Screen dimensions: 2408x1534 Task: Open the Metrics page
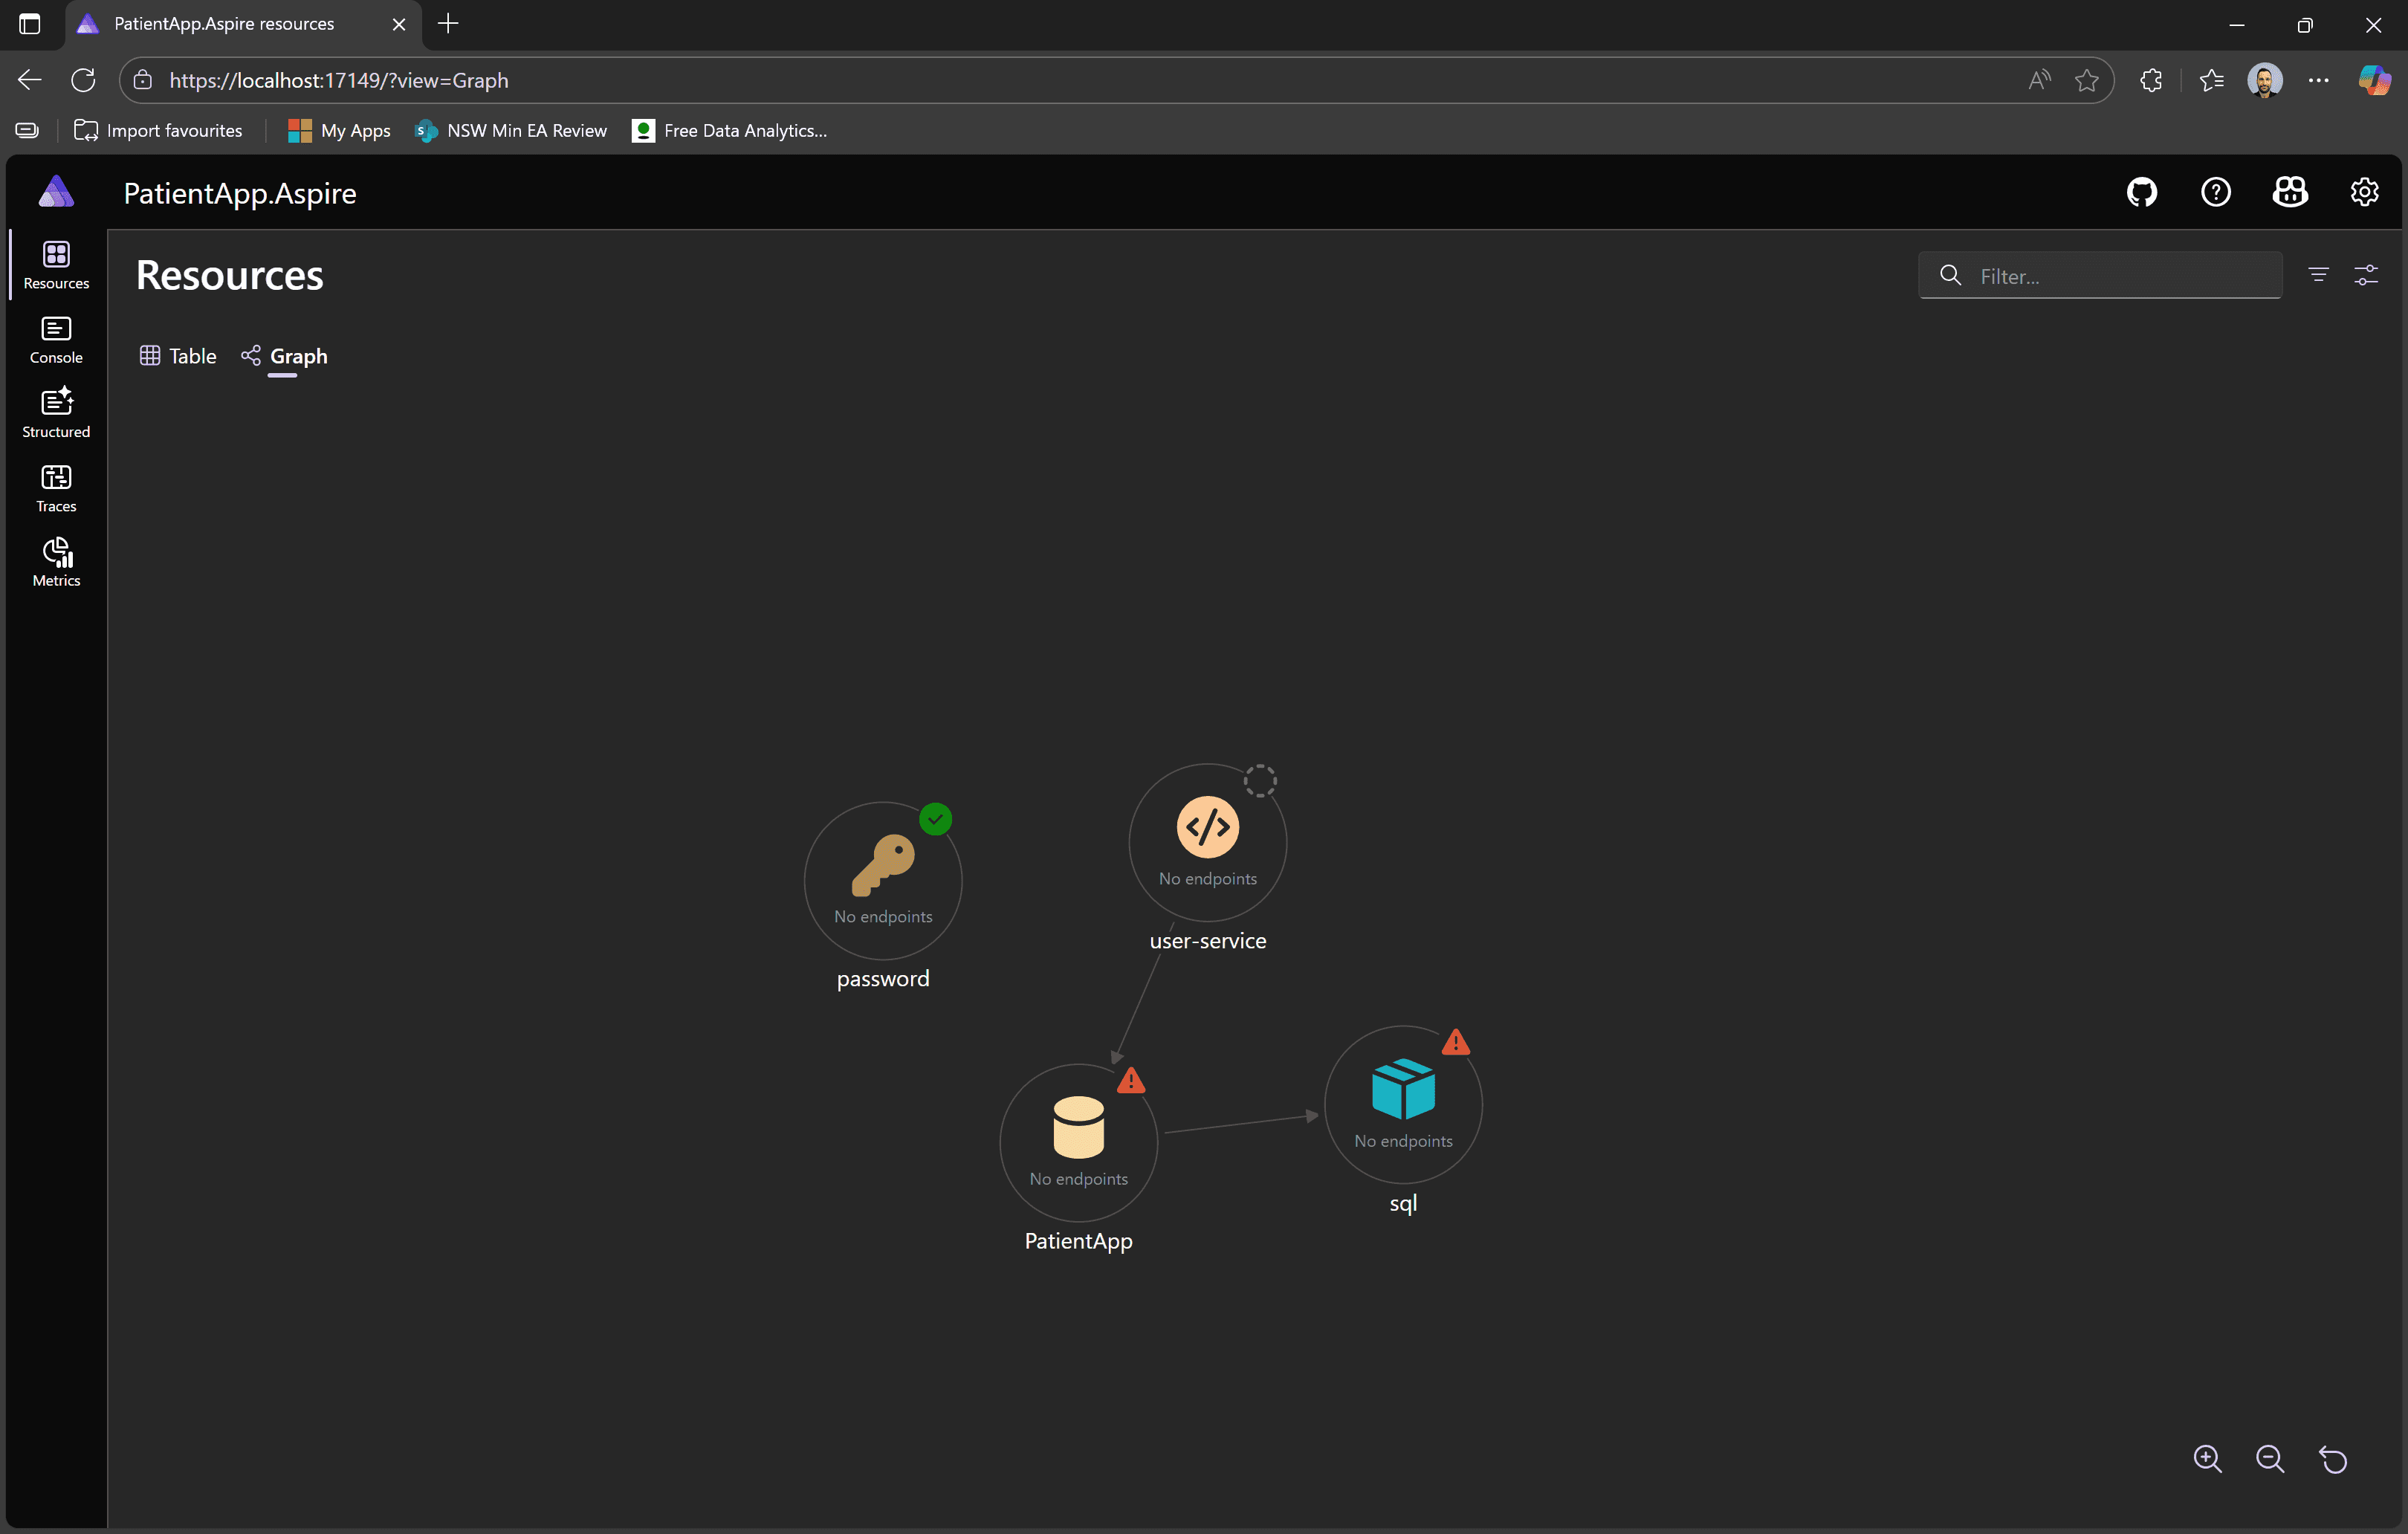click(56, 562)
